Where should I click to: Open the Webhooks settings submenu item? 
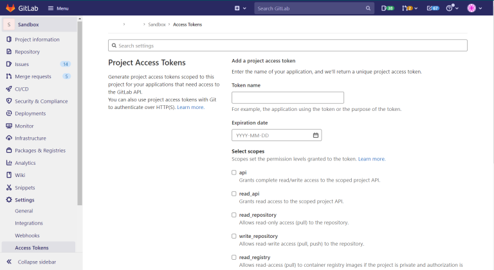(x=27, y=235)
